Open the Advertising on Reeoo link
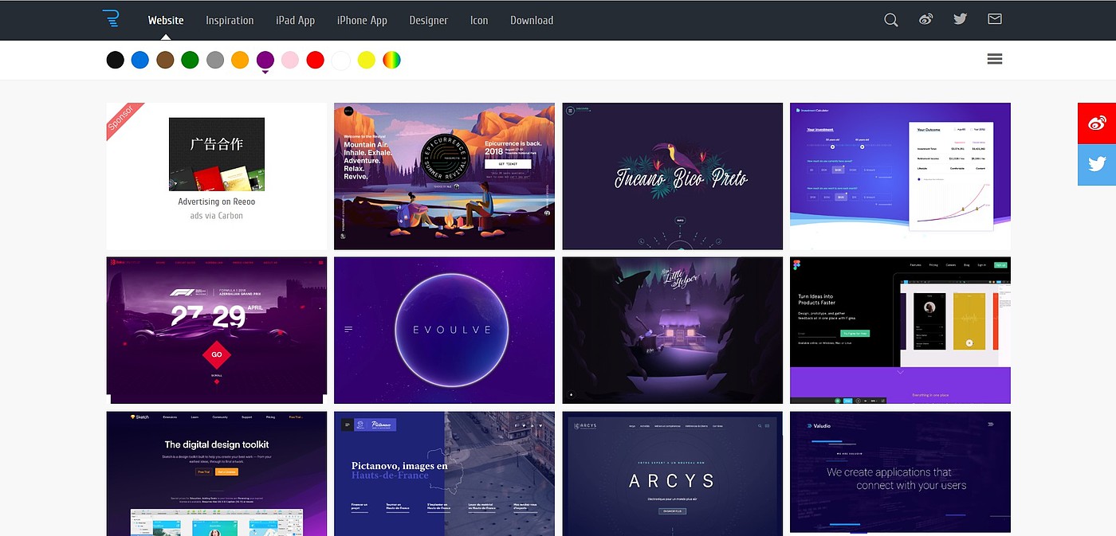 pos(217,201)
